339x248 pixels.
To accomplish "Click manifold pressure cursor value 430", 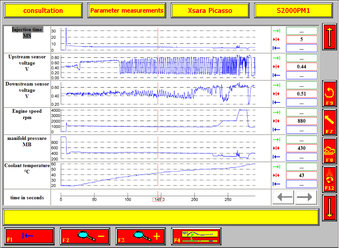I will pyautogui.click(x=302, y=148).
